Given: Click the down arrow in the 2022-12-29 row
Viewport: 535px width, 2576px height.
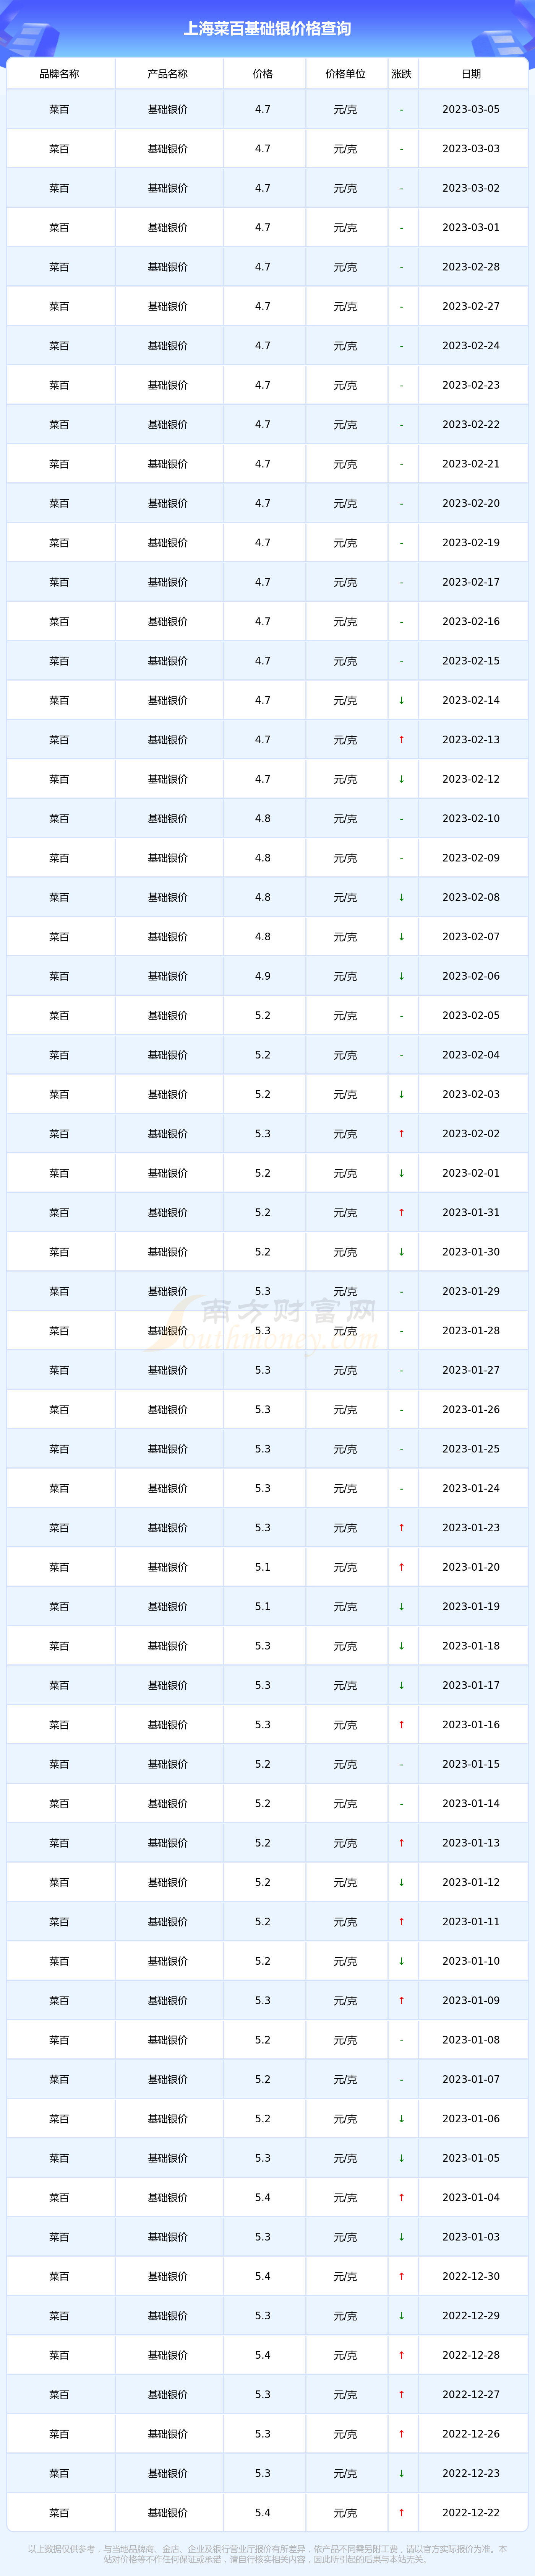Looking at the screenshot, I should click(x=401, y=2315).
